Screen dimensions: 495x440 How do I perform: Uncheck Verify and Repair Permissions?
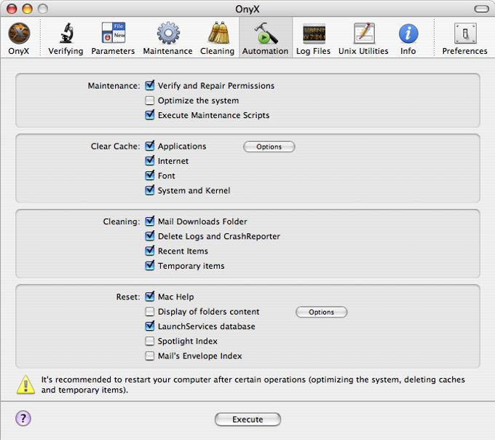click(150, 85)
